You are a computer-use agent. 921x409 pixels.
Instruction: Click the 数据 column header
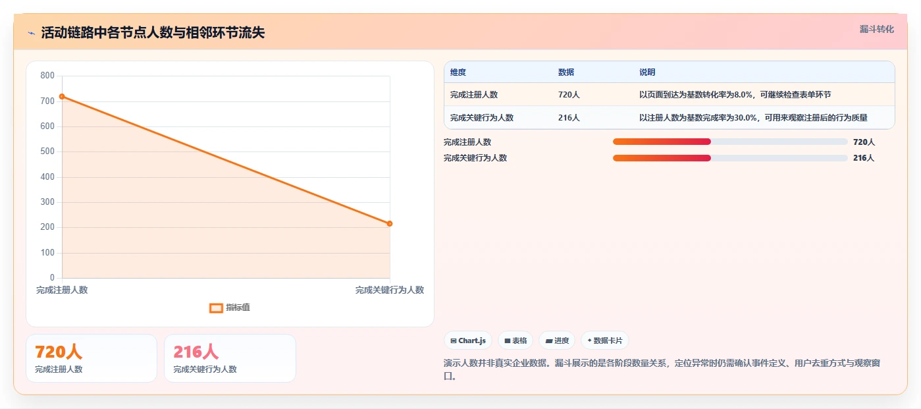point(566,72)
